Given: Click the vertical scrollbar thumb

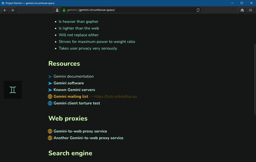Looking at the screenshot, I should (x=255, y=79).
